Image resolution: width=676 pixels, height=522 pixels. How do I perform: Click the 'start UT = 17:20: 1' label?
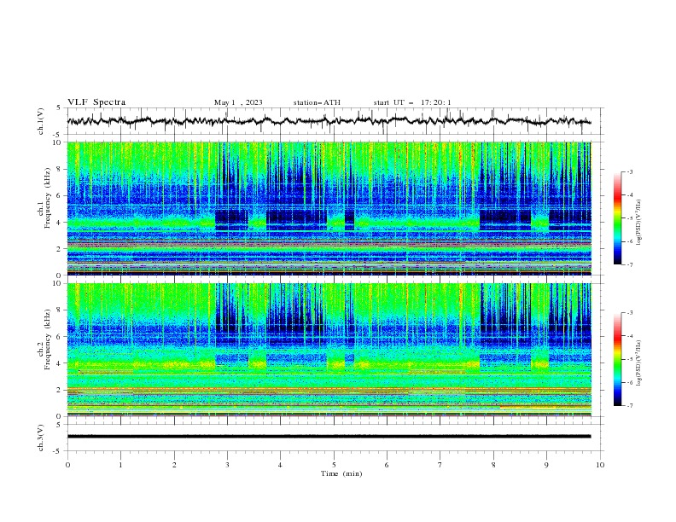click(412, 102)
